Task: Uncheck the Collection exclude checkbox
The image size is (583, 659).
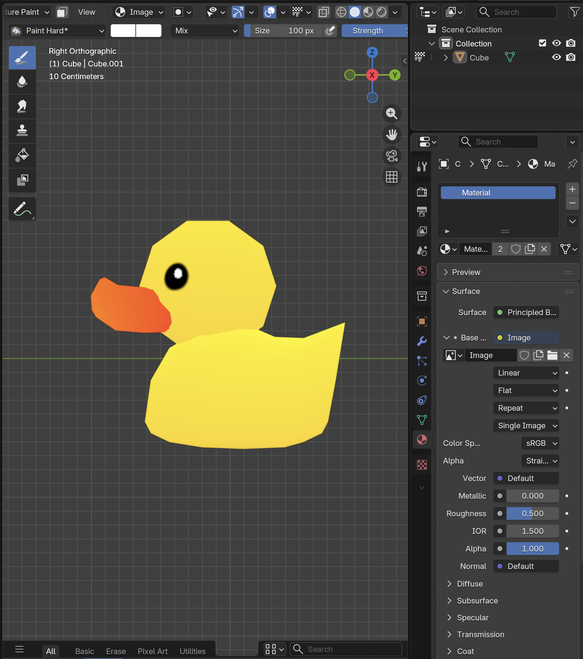Action: point(543,43)
